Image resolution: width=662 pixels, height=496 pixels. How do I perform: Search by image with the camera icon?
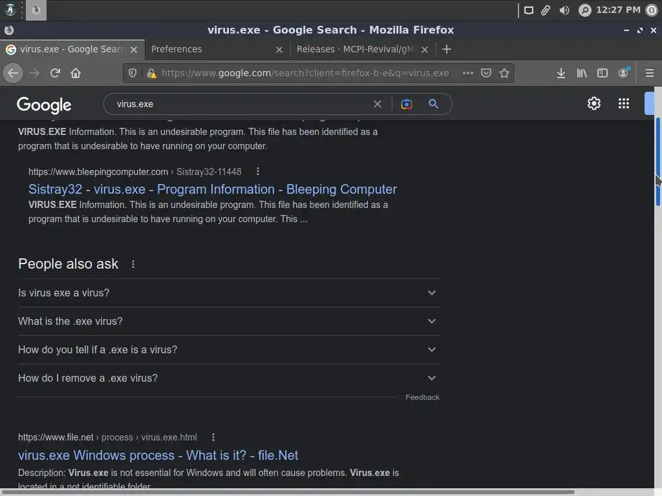(x=406, y=104)
